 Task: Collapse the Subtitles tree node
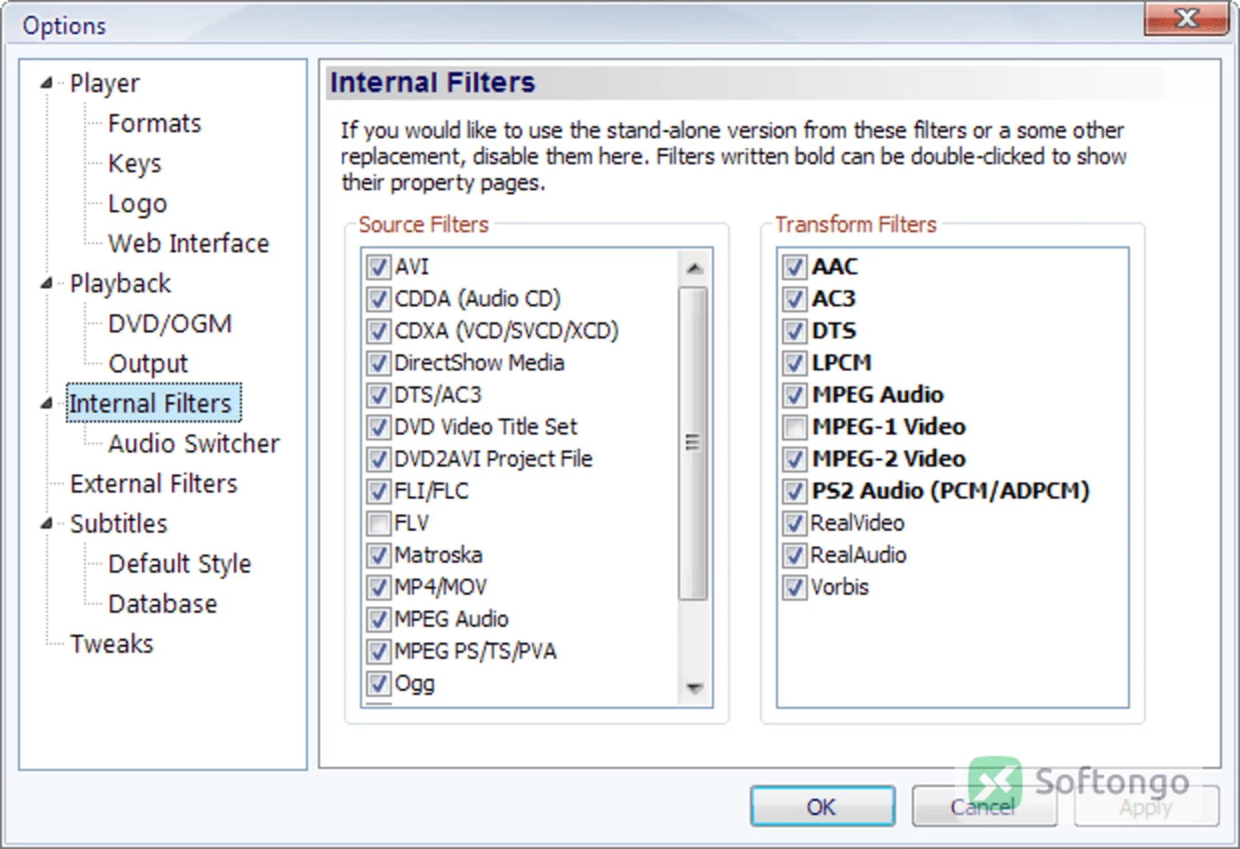(46, 524)
